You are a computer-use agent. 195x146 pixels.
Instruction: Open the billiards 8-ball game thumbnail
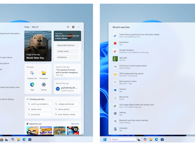coord(73,130)
